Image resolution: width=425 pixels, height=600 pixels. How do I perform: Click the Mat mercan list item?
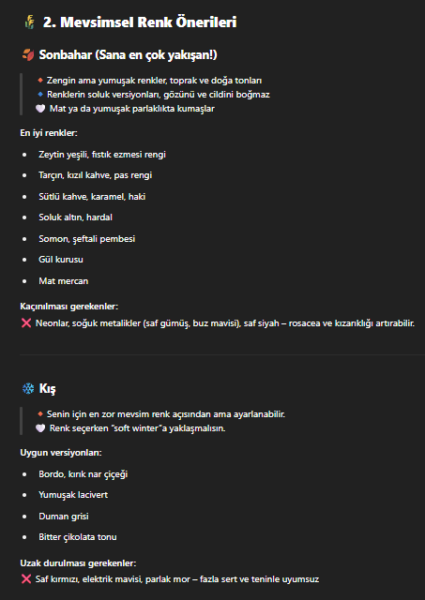64,281
